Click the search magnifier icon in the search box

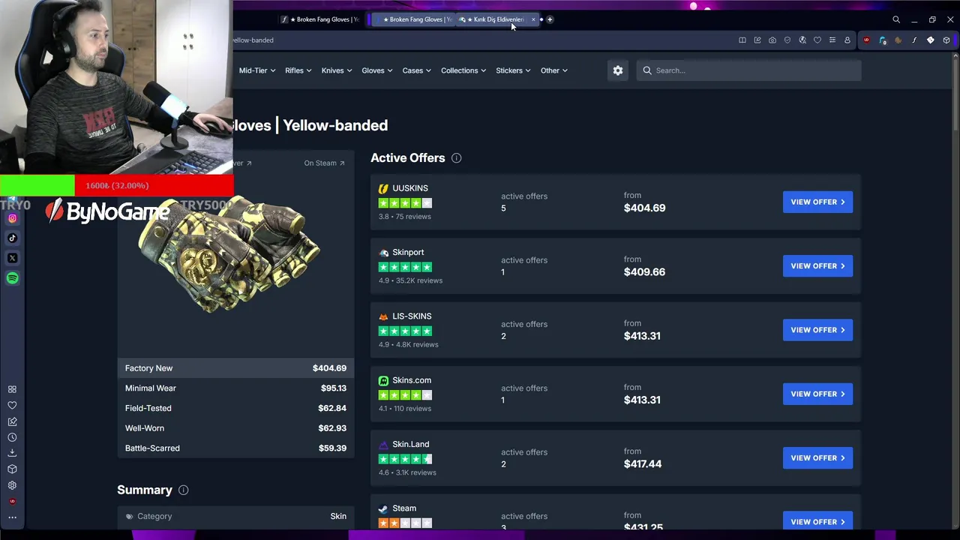(647, 70)
